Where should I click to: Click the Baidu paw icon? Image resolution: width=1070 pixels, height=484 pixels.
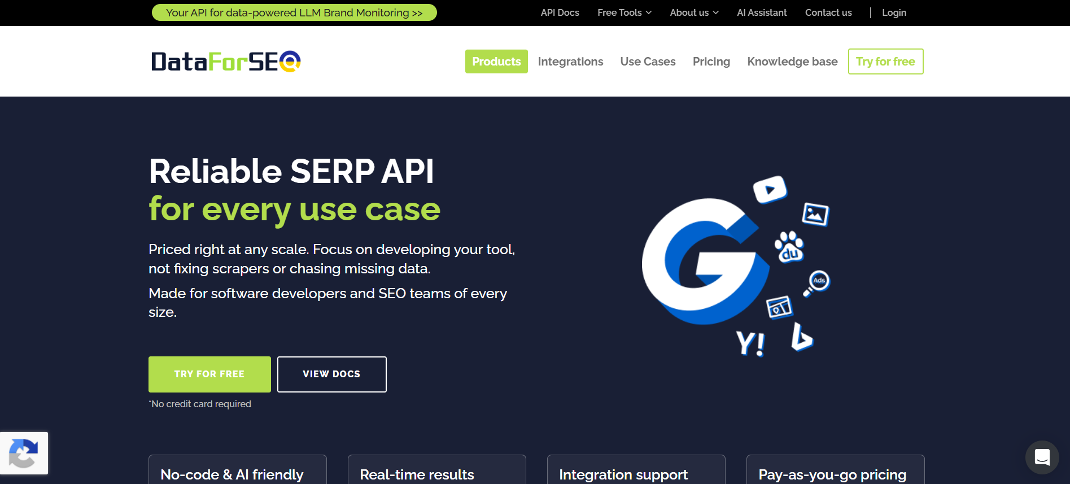tap(789, 247)
